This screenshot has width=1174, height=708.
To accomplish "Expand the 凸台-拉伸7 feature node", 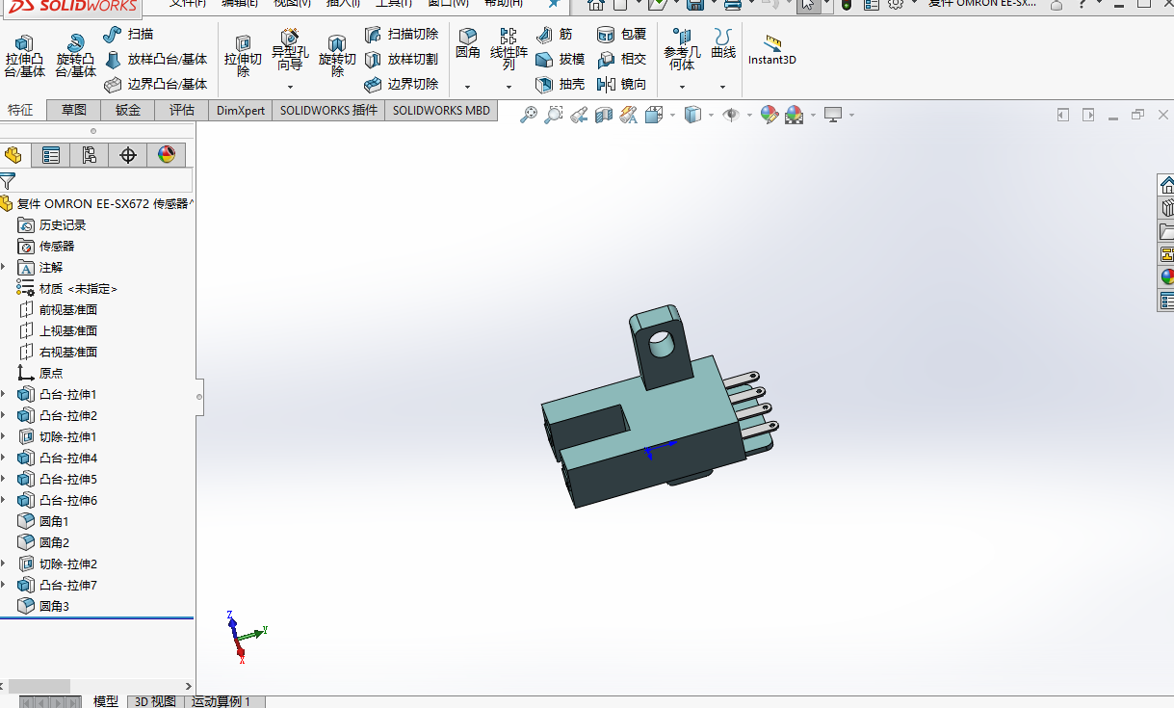I will (4, 585).
